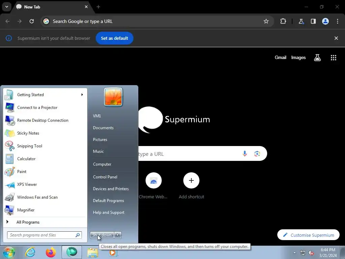Click the Shut down button
Viewport: 345px width, 259px height.
point(102,235)
